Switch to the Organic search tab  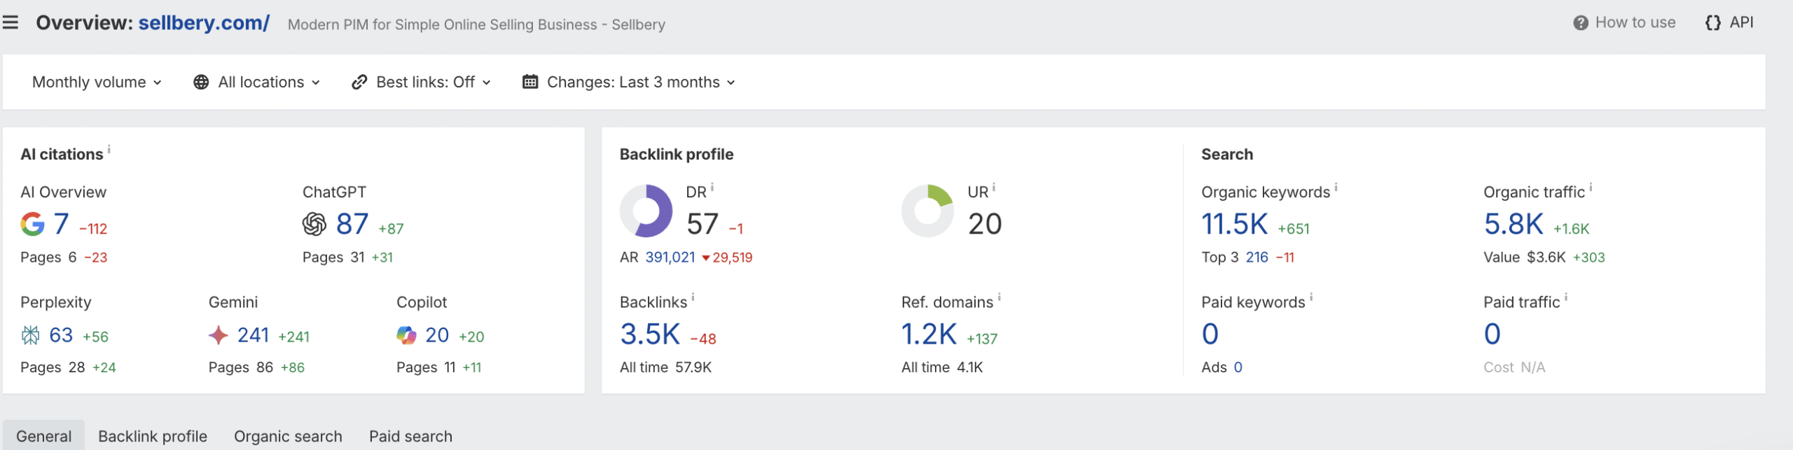click(288, 437)
